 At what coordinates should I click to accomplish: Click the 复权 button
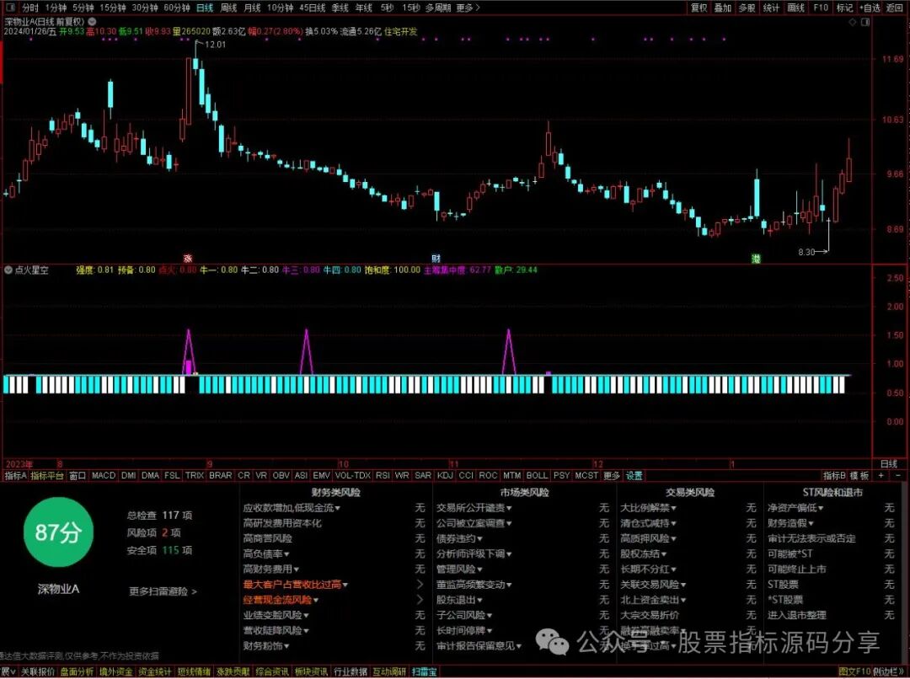(699, 8)
